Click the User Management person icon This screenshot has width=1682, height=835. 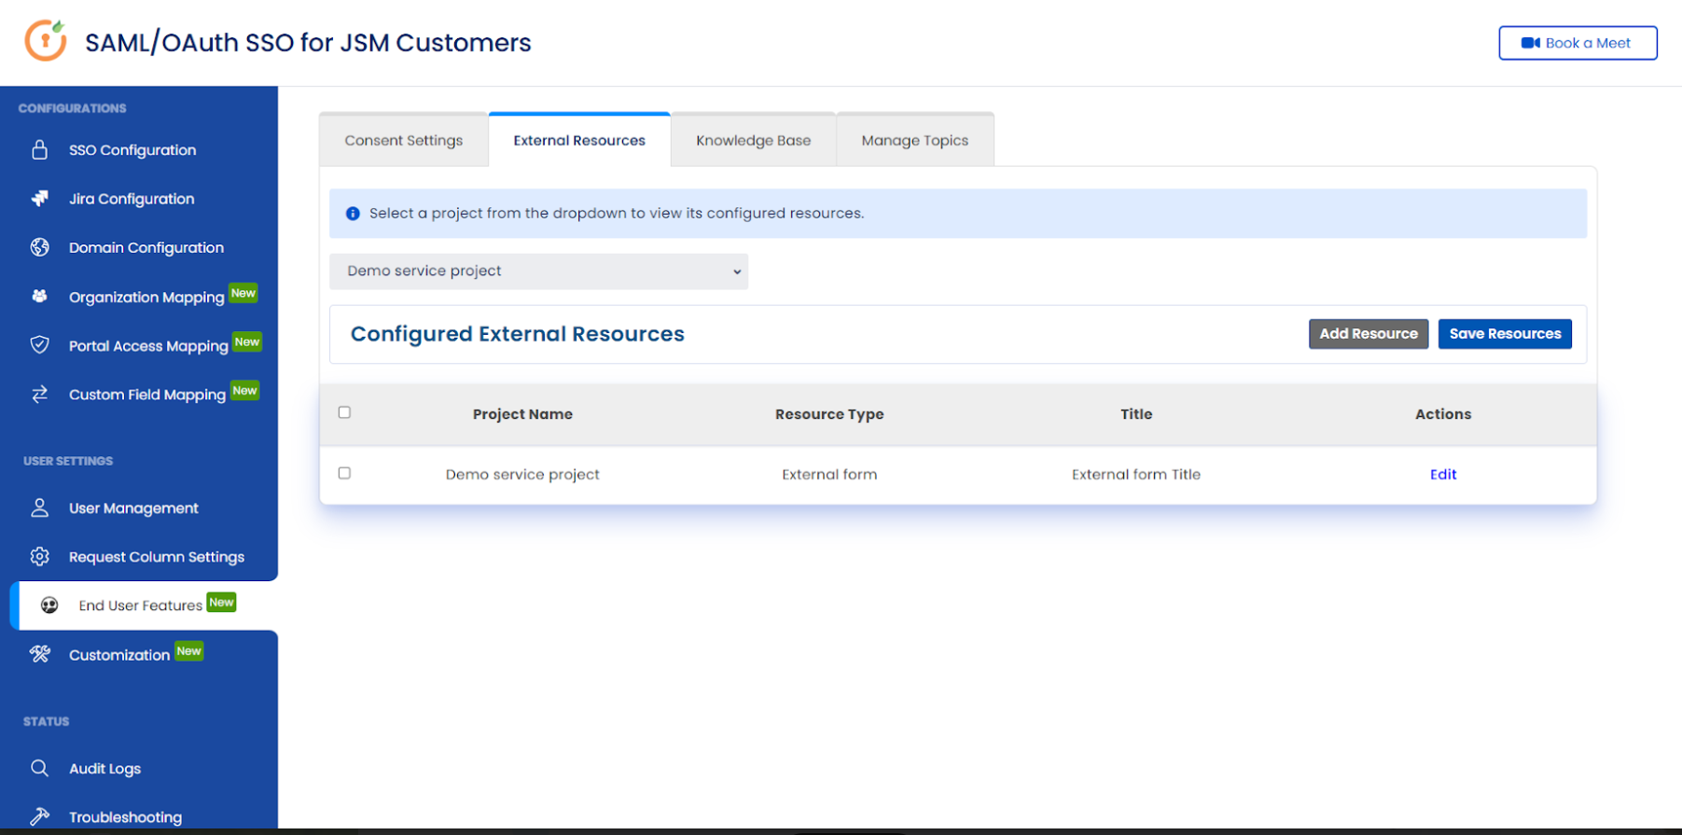[39, 508]
